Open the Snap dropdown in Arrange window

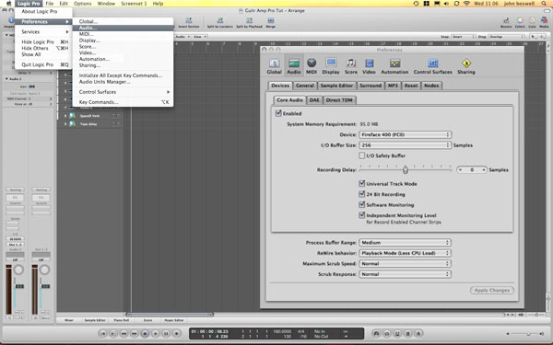tap(463, 37)
